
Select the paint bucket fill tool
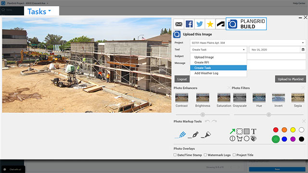[254, 138]
